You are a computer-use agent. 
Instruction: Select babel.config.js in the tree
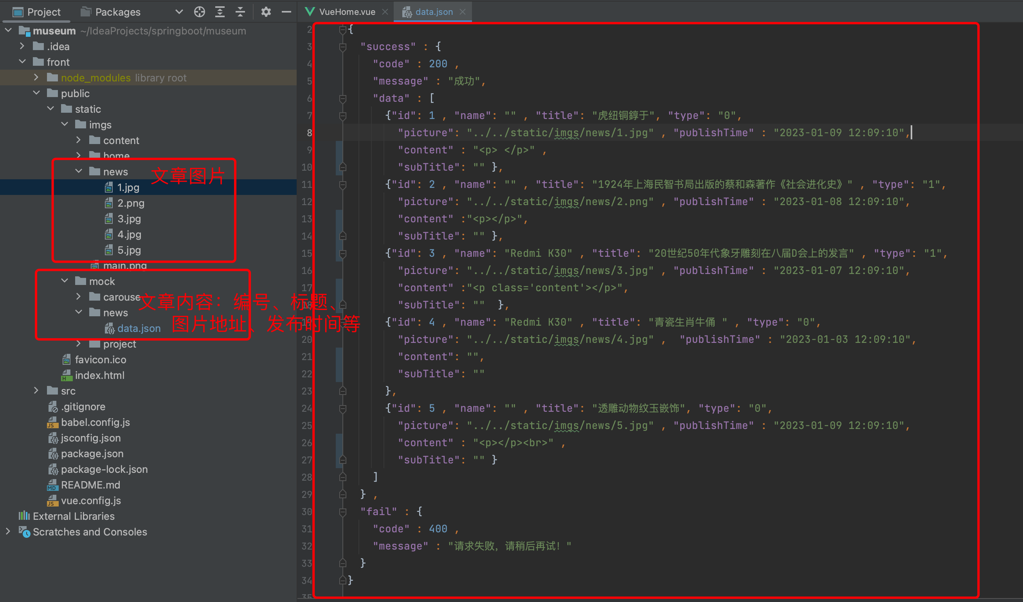pos(95,422)
